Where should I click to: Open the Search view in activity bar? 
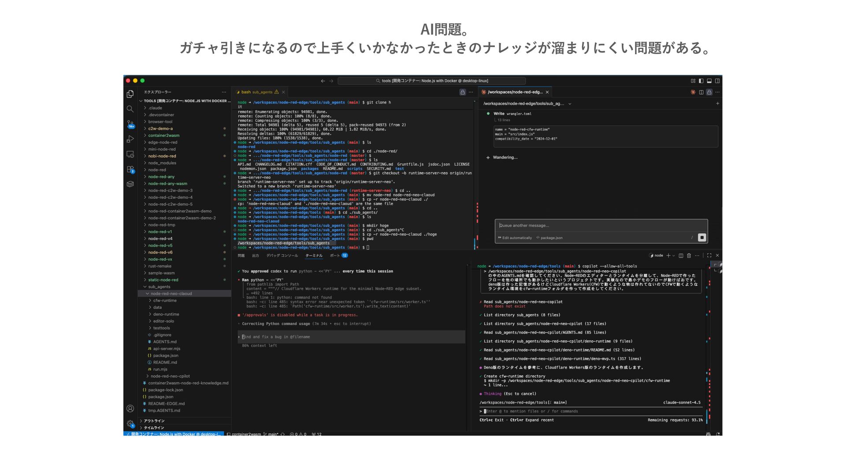point(130,109)
